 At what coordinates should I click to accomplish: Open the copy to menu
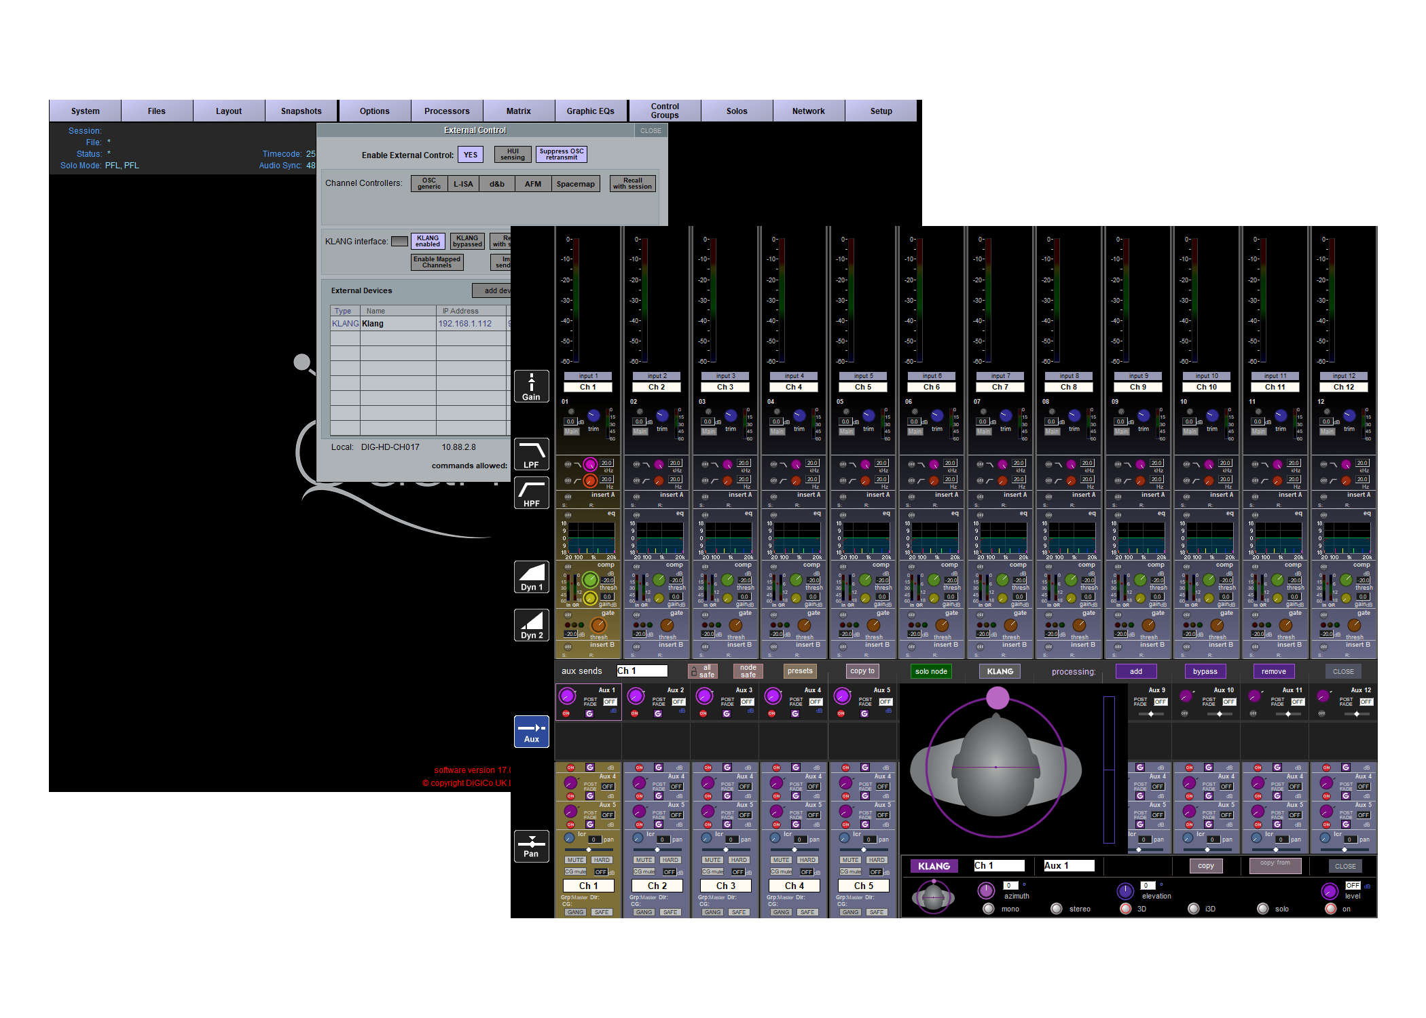[x=862, y=671]
